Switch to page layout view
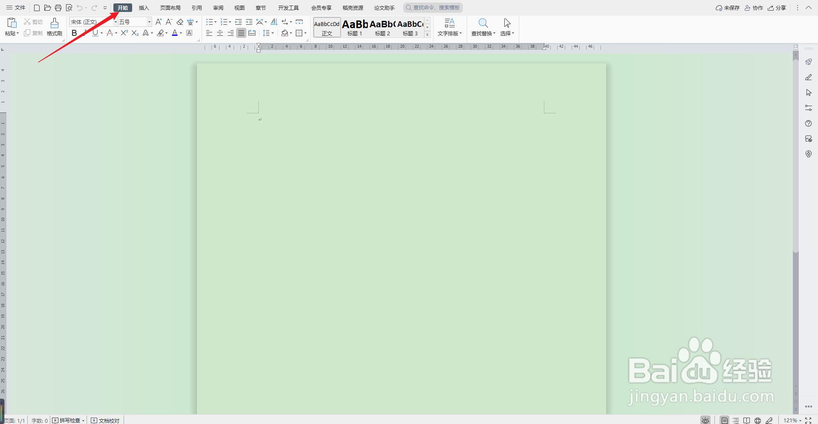This screenshot has height=424, width=818. pyautogui.click(x=724, y=420)
